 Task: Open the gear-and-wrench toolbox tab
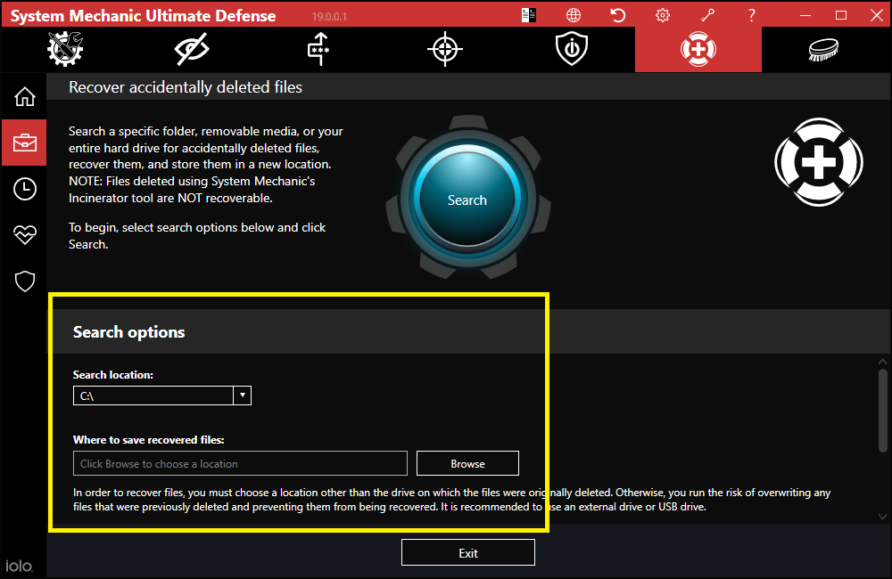point(65,49)
